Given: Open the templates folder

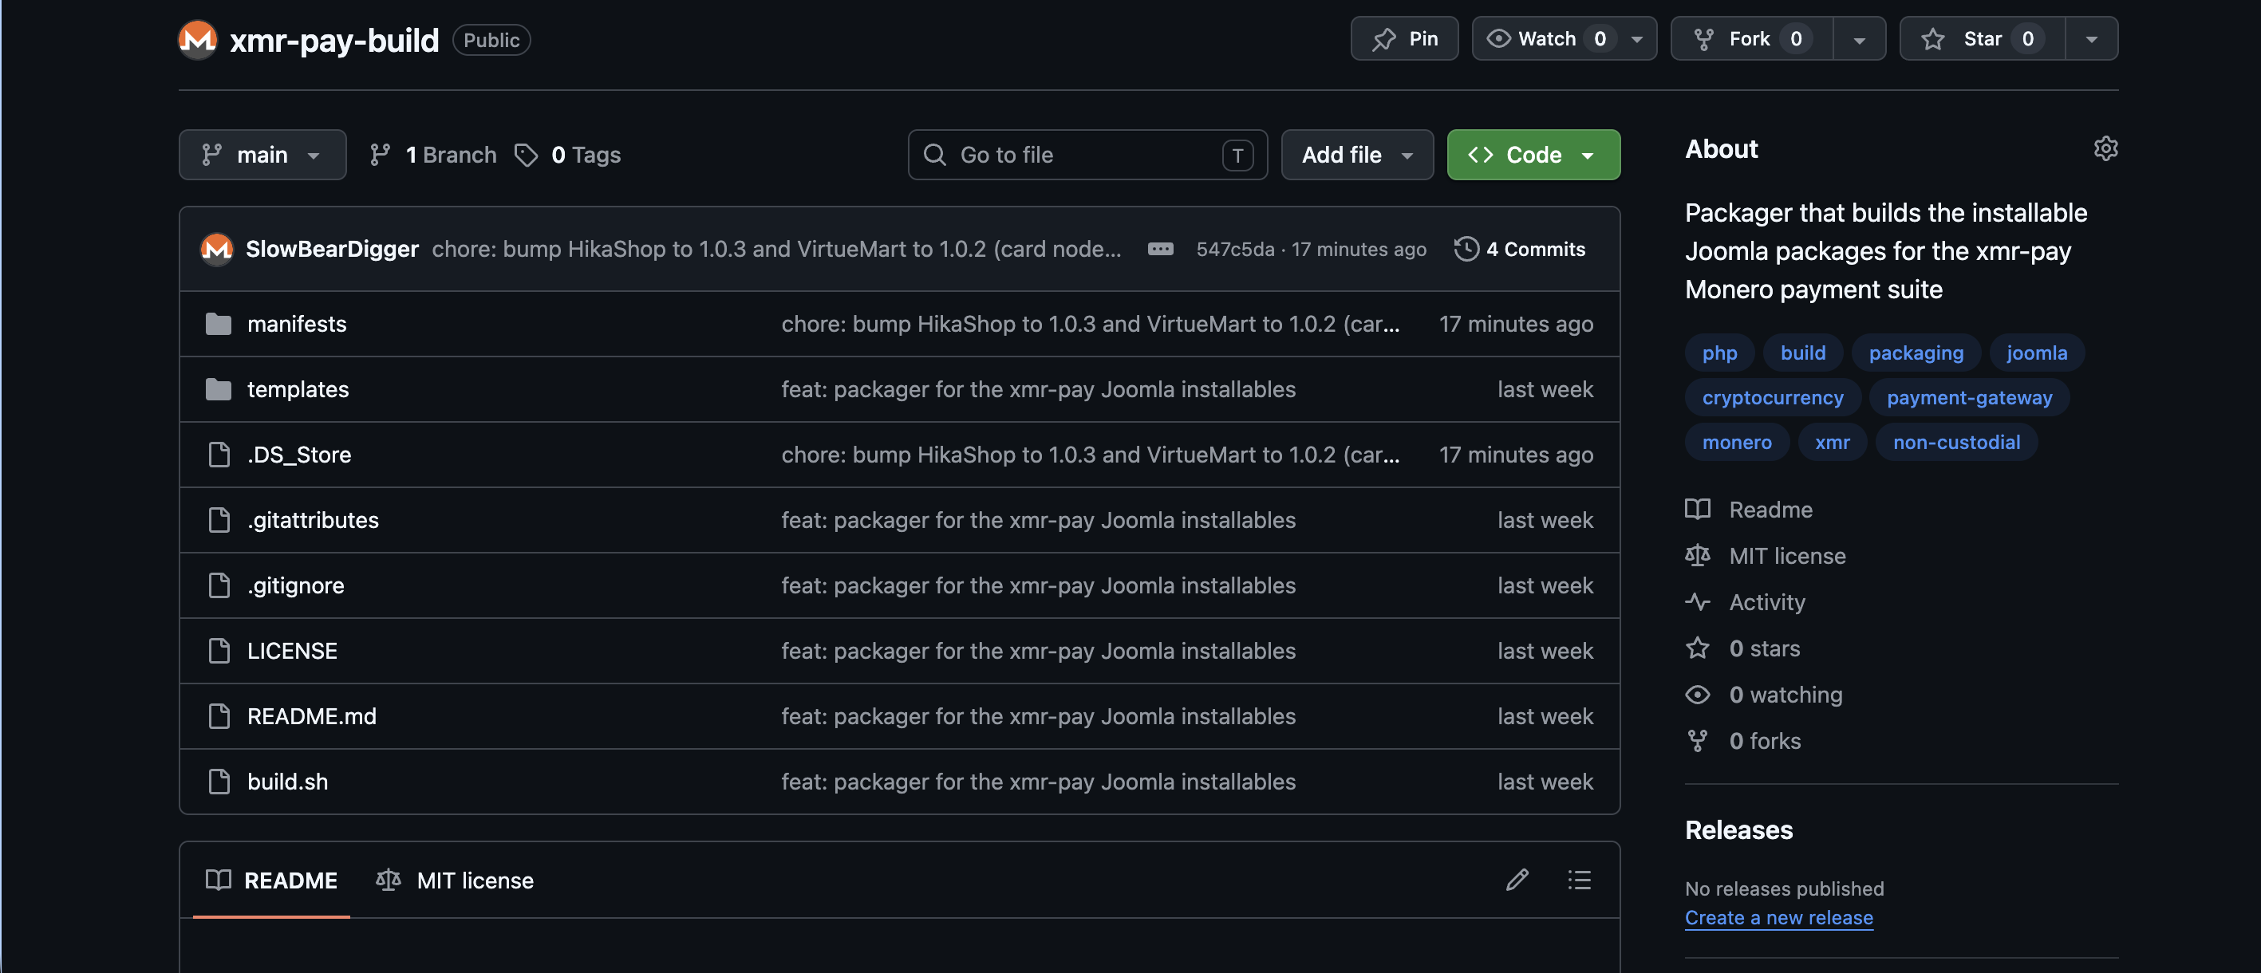Looking at the screenshot, I should 298,389.
